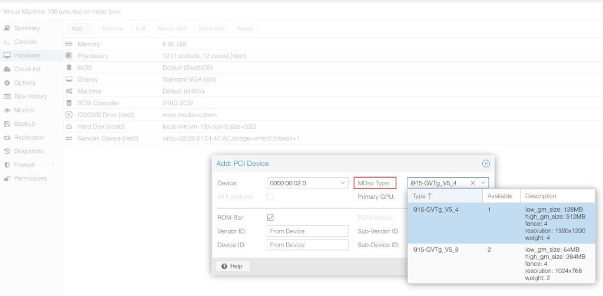Select the i915-GVTg_V5_8 mdev type
The image size is (603, 296).
click(x=436, y=250)
